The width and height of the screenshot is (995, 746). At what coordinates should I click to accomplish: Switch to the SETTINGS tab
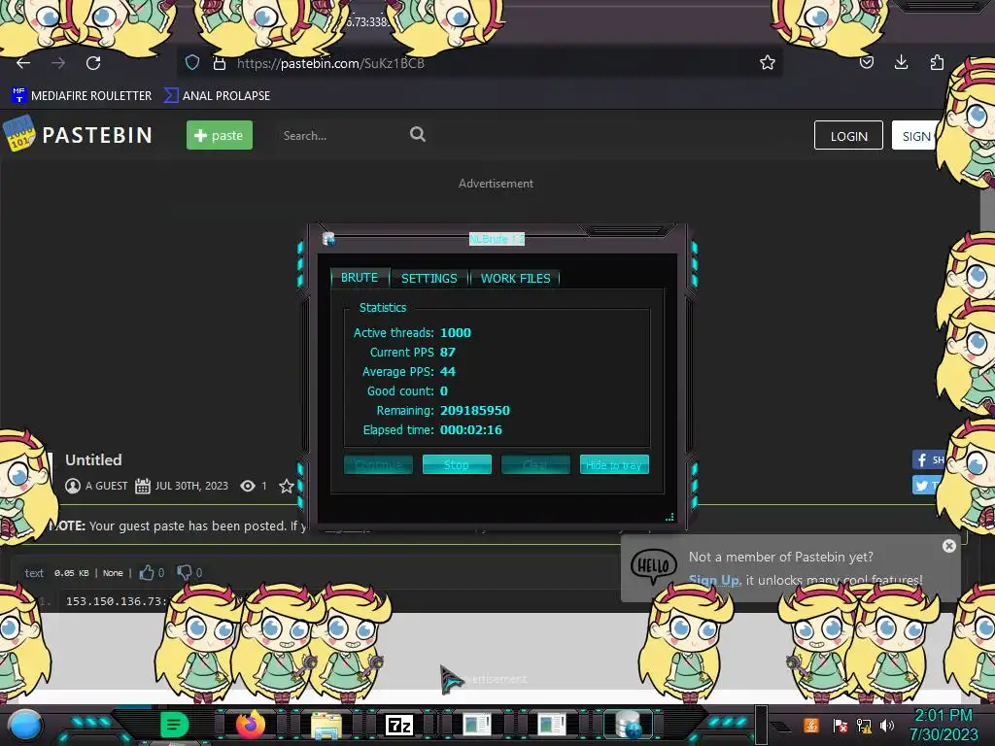tap(429, 278)
